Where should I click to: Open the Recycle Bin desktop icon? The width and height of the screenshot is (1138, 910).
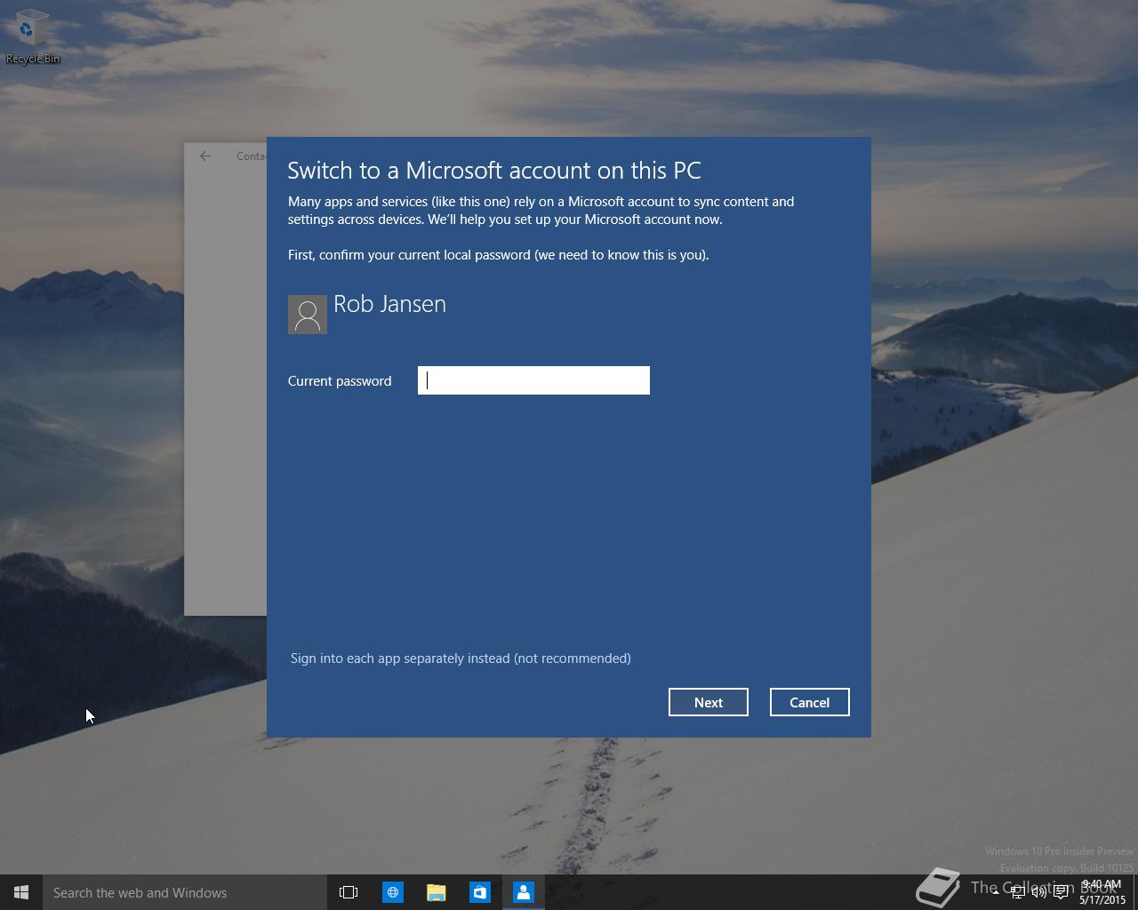[x=33, y=37]
